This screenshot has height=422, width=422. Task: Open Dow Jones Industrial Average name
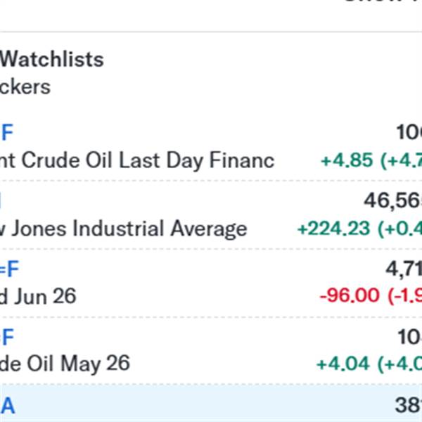point(124,229)
